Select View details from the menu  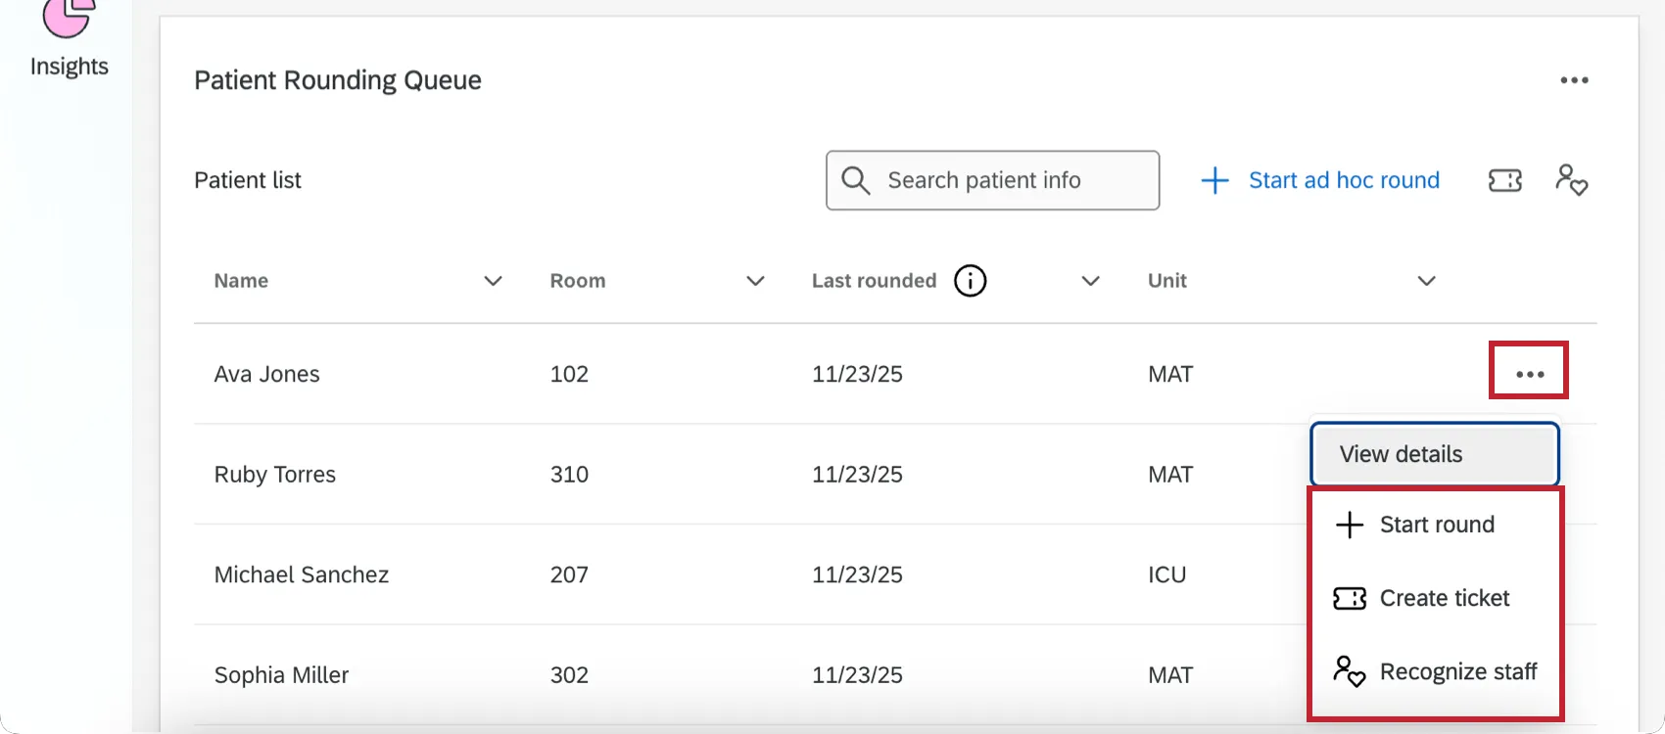pos(1434,454)
